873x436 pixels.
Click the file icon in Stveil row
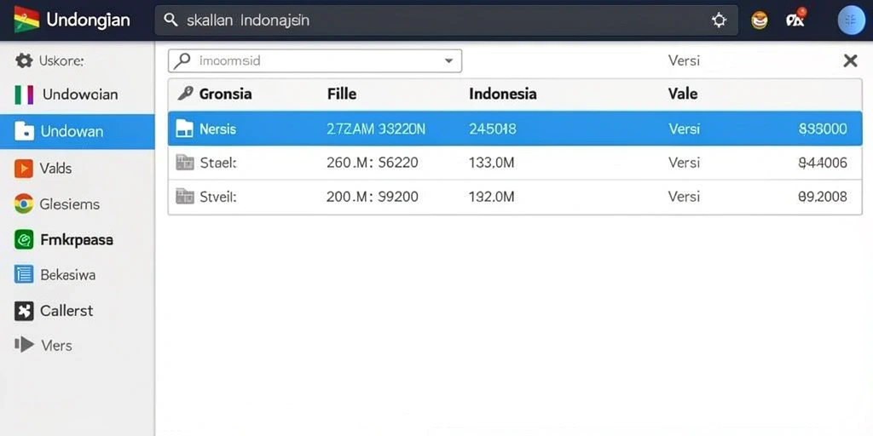[184, 197]
